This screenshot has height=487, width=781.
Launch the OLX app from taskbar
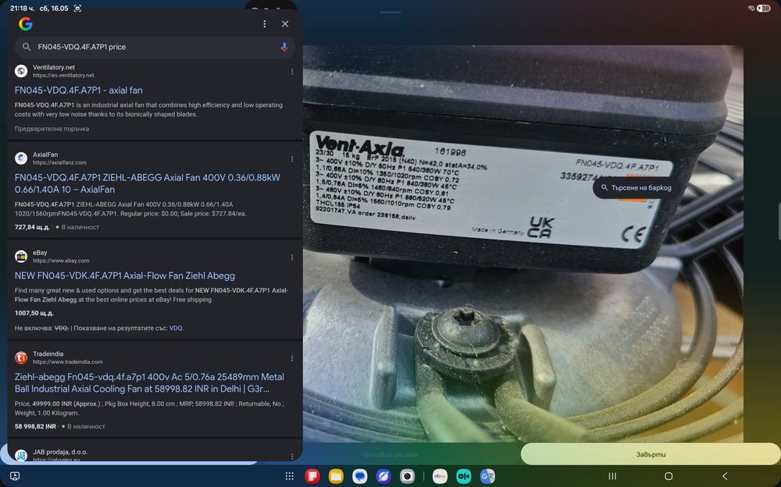464,476
